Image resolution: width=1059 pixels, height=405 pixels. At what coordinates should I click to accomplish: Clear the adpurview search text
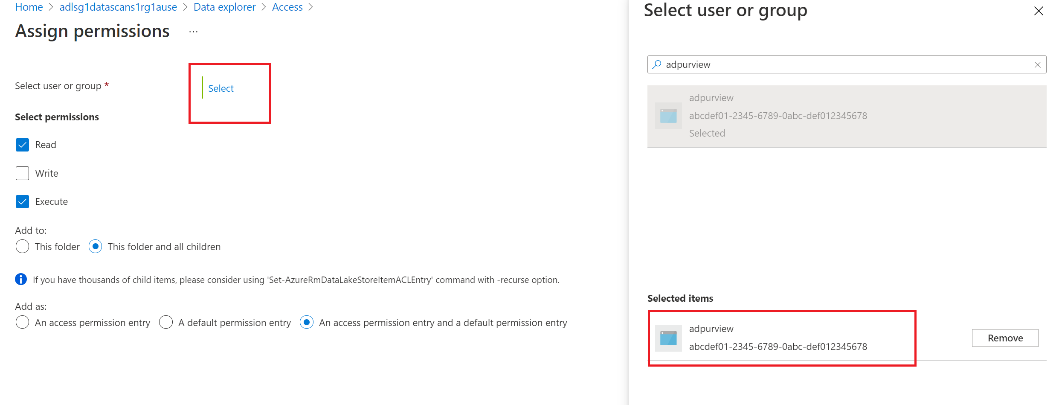coord(1037,65)
